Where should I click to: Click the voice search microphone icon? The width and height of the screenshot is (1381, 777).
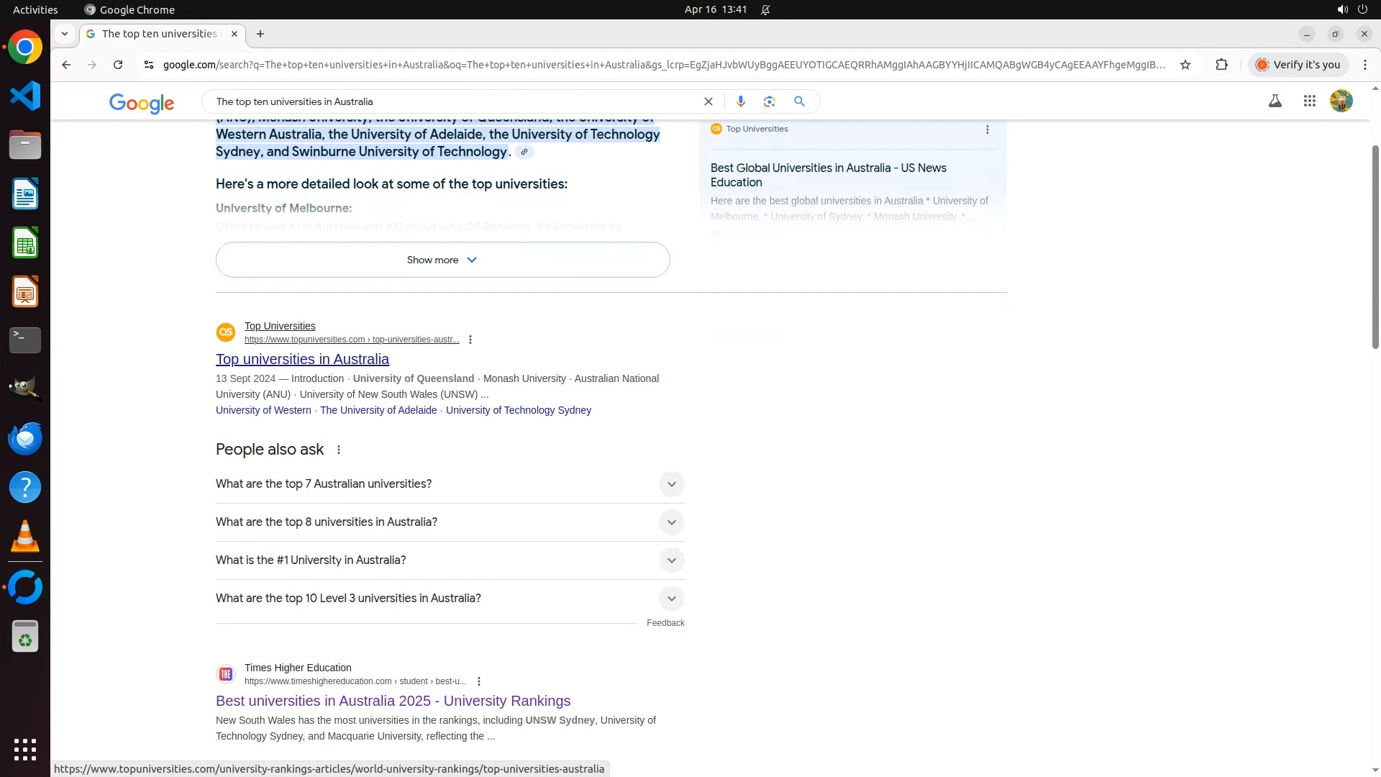[x=740, y=101]
